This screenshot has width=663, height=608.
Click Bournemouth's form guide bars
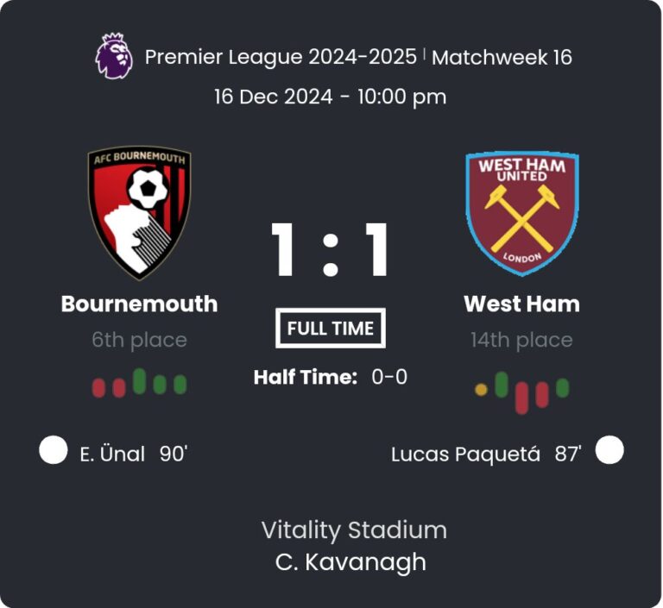(x=139, y=384)
